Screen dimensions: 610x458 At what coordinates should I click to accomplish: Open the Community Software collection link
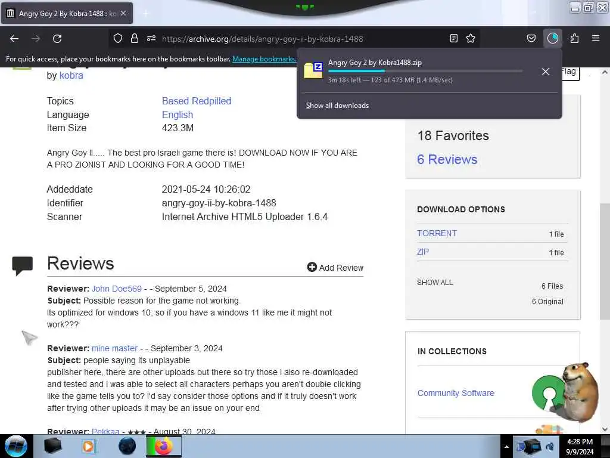click(456, 393)
